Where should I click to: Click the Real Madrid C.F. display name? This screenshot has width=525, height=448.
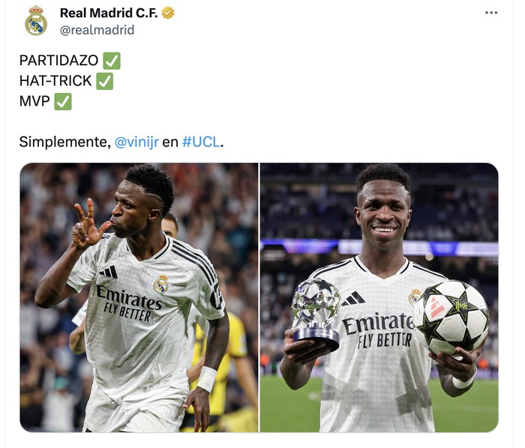109,13
